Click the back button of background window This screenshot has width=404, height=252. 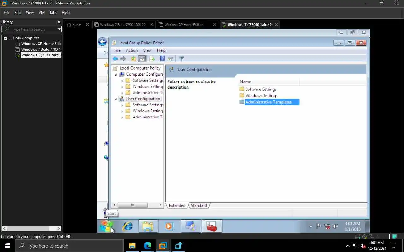102,42
